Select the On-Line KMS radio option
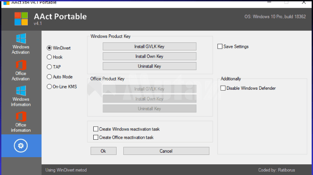Screen dimensions: 313x175 [x=62, y=87]
